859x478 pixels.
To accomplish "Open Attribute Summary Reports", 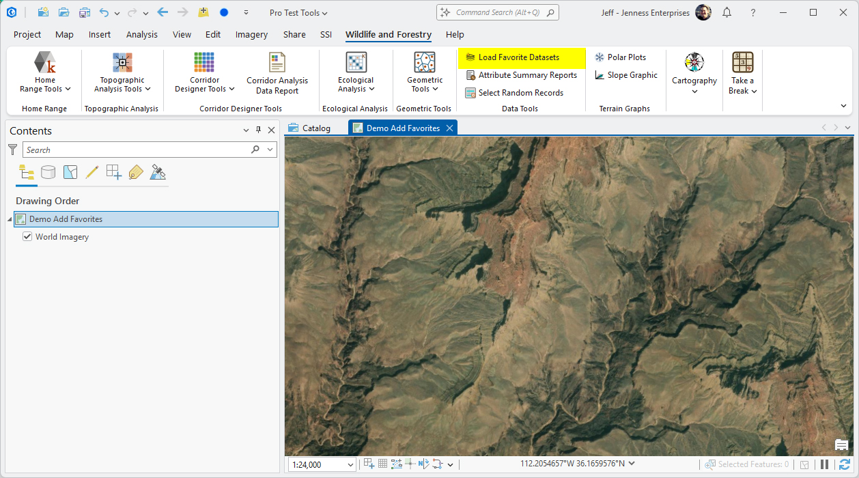I will (521, 75).
